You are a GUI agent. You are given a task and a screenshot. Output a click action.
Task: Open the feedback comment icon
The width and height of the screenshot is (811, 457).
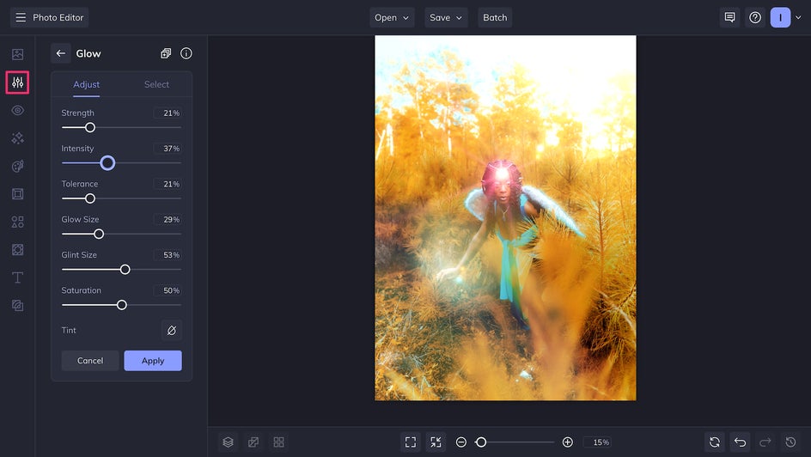click(729, 17)
